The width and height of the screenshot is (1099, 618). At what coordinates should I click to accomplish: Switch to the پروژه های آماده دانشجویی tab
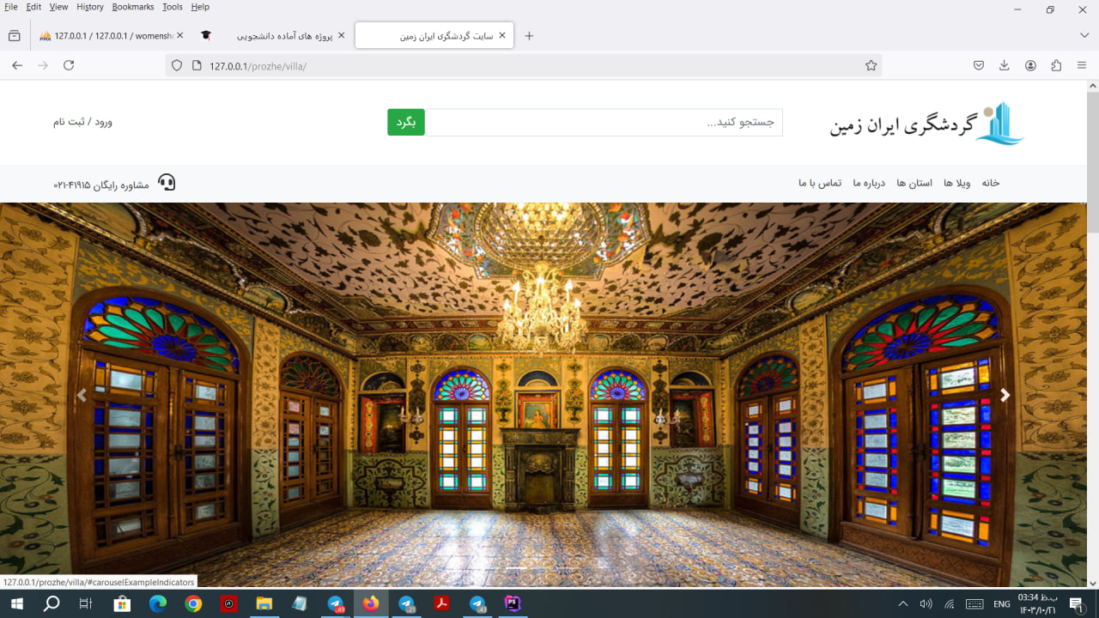pos(283,35)
